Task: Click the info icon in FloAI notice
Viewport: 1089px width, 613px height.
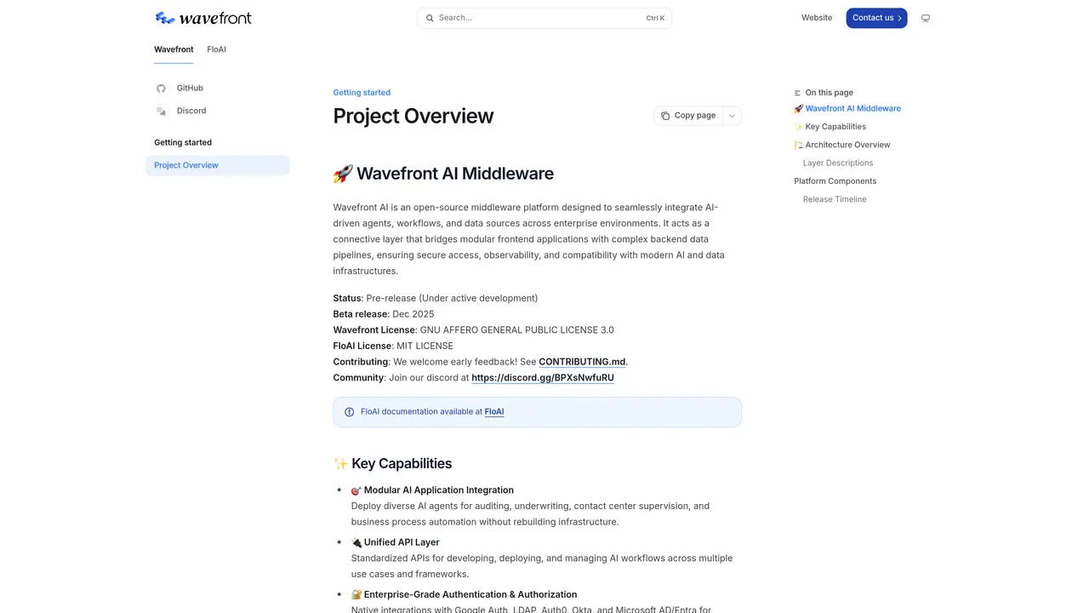Action: point(349,412)
